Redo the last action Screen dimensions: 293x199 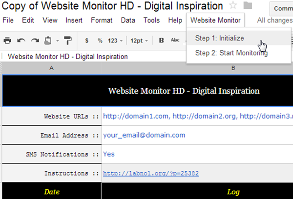(x=35, y=40)
